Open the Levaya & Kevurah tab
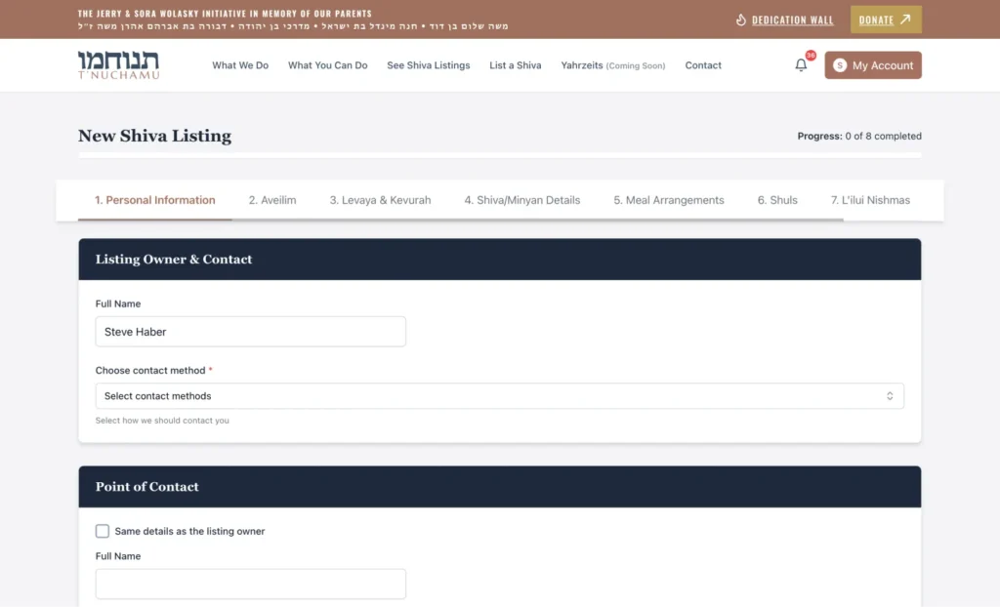This screenshot has width=1000, height=607. pos(380,200)
